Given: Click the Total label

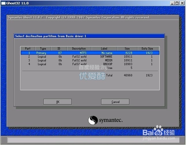Looking at the screenshot, I should (109, 75).
